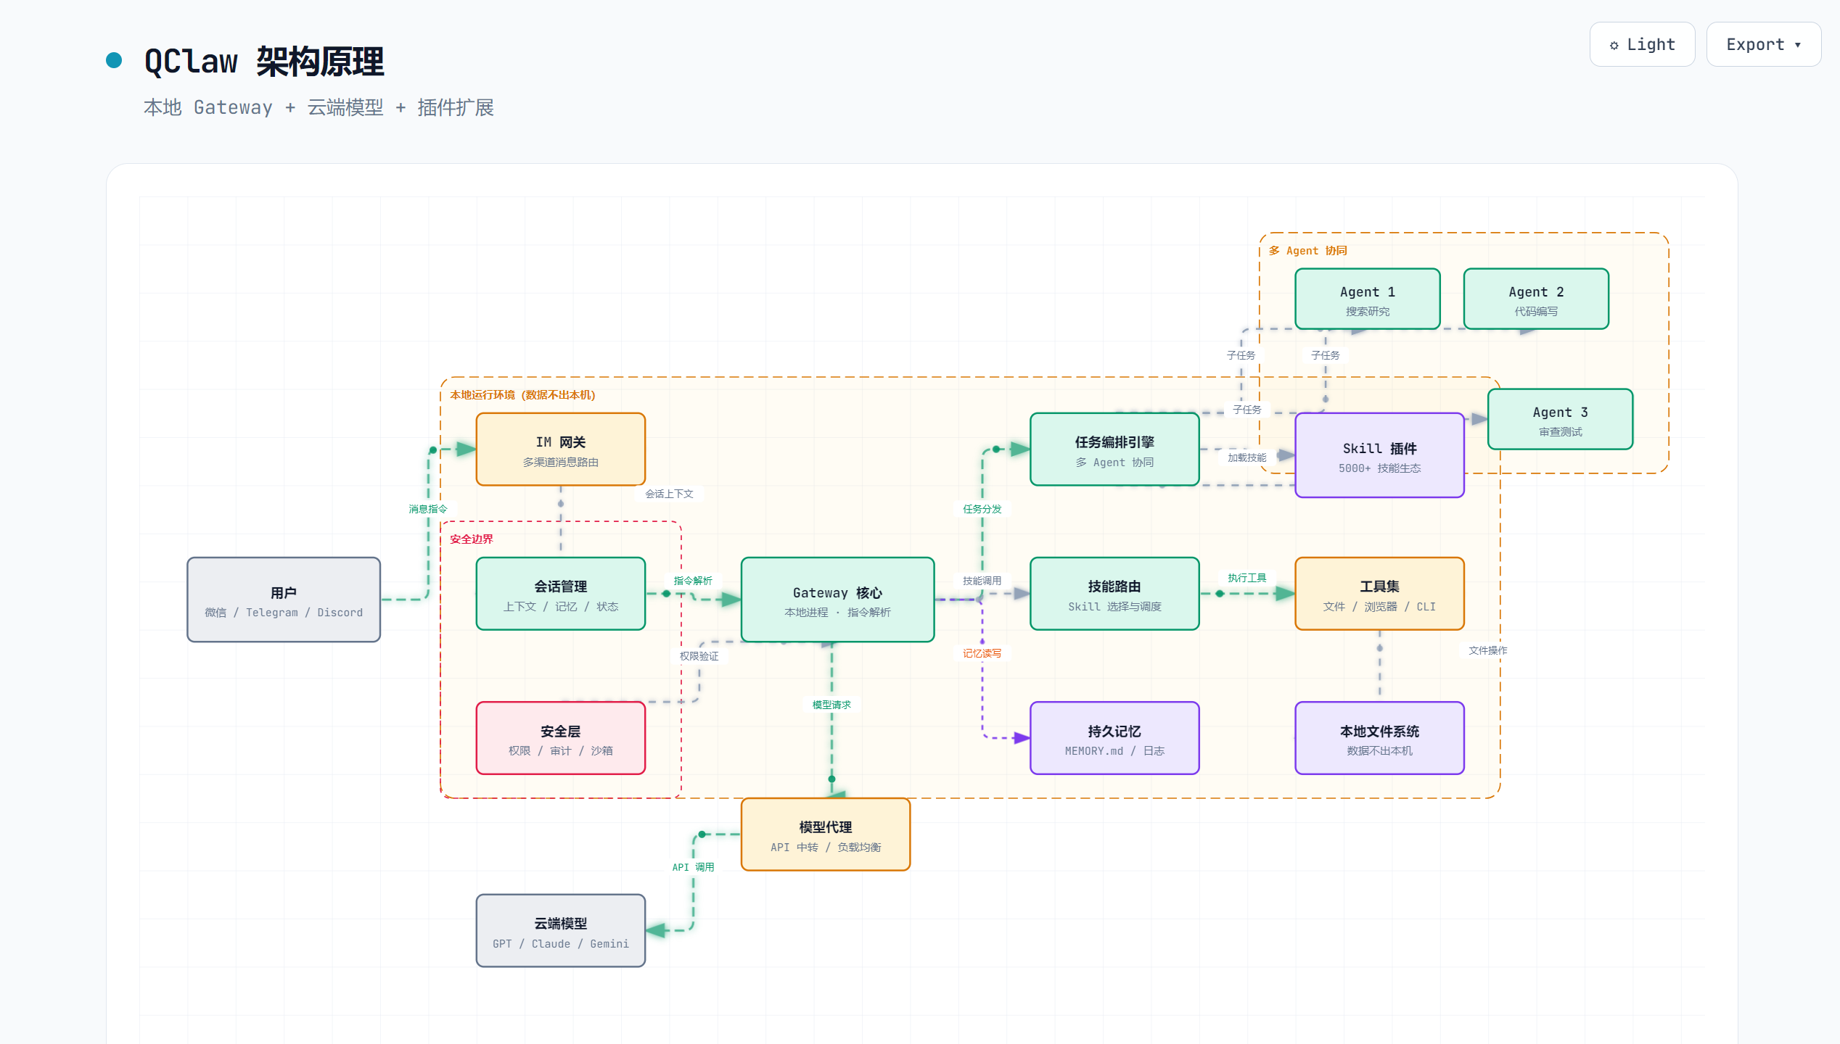Click the Skill 插件 node

(x=1379, y=455)
